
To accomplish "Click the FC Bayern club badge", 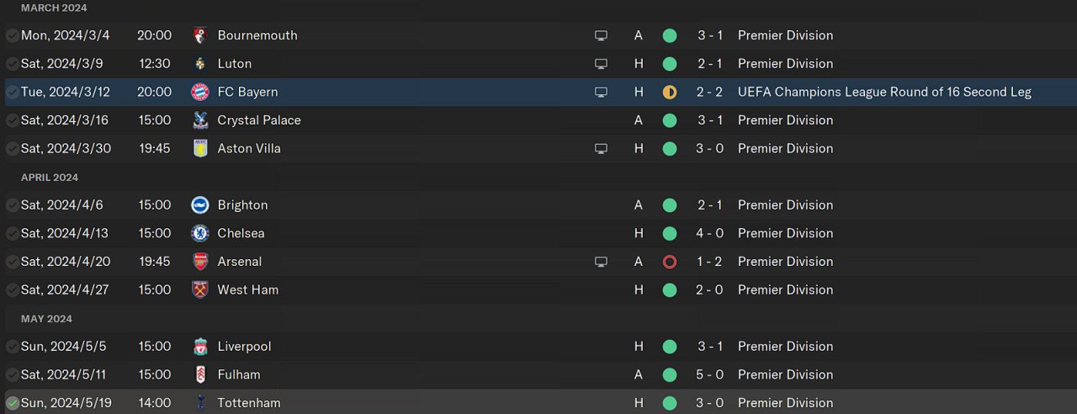I will tap(199, 92).
